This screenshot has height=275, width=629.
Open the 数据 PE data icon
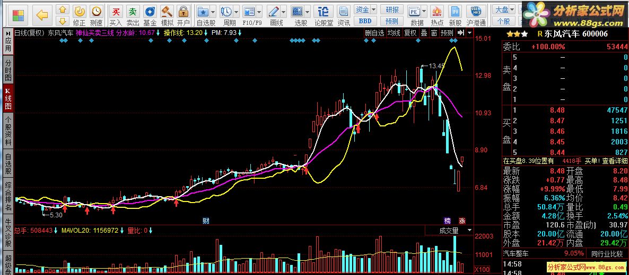(414, 11)
